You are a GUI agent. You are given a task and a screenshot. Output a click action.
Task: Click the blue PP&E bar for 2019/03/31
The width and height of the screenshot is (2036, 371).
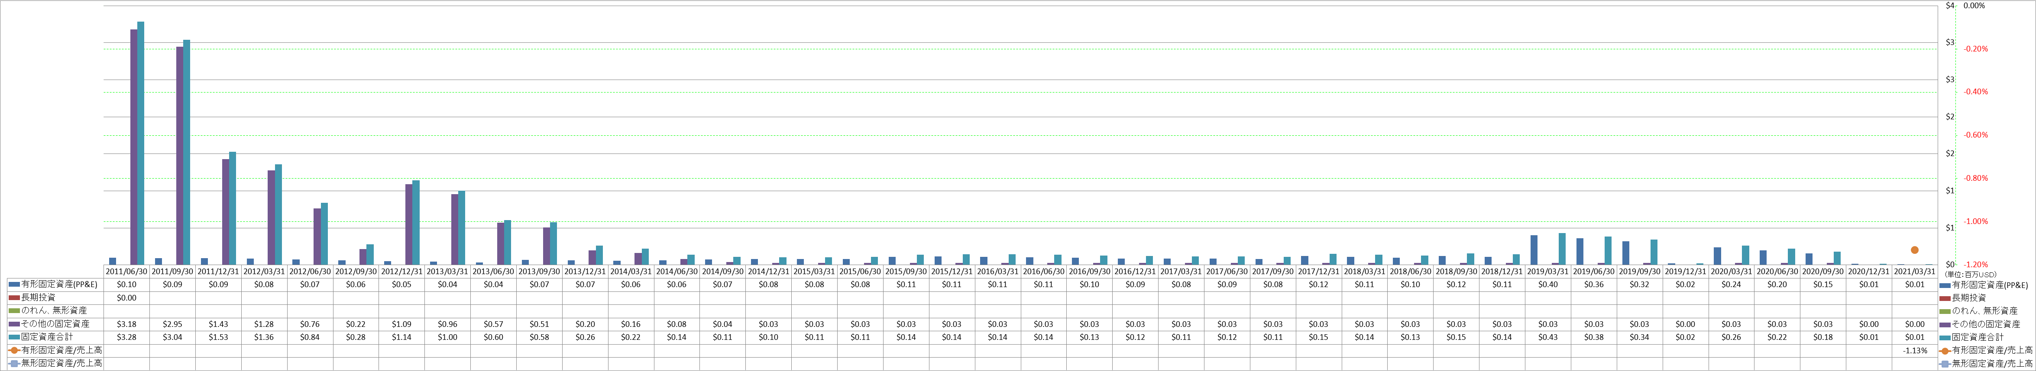click(1534, 249)
